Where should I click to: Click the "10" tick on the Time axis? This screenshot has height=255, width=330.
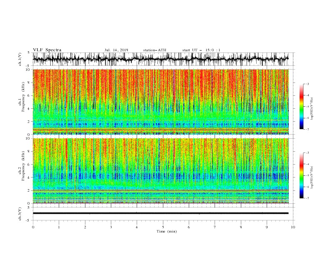click(x=293, y=227)
